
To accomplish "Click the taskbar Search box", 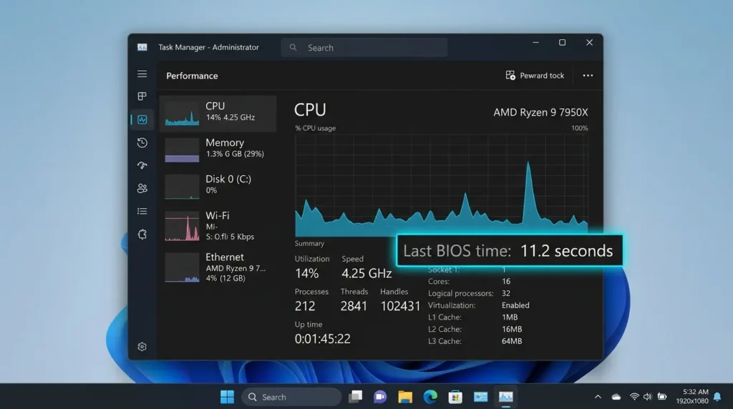I will tap(292, 397).
